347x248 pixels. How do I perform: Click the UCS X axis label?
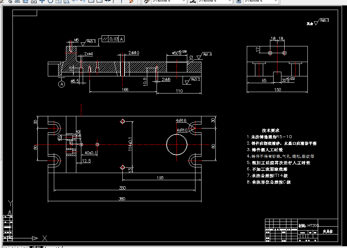[45, 238]
